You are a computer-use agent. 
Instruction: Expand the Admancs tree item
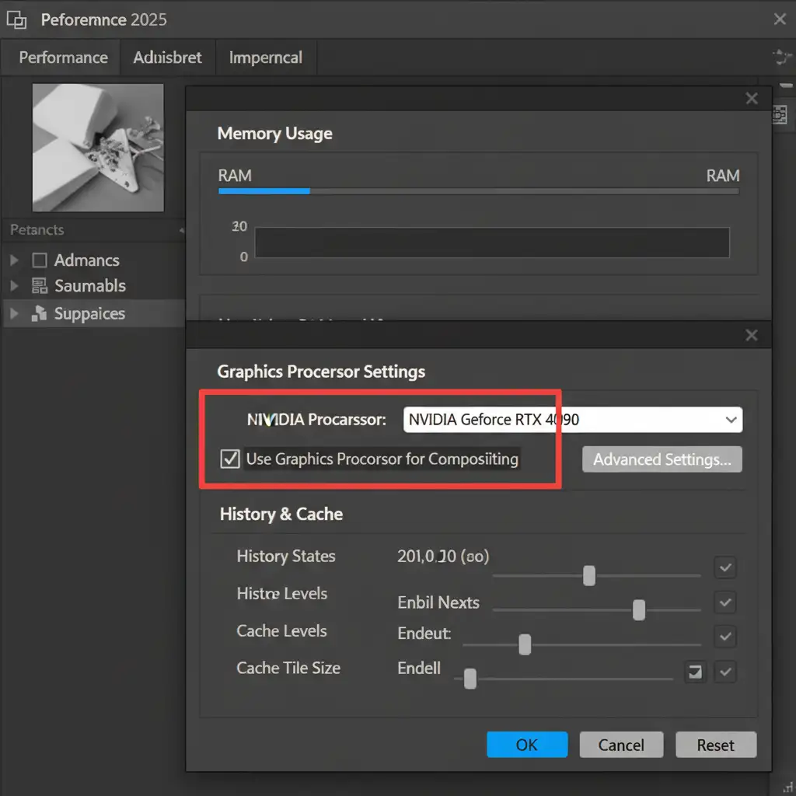point(14,260)
